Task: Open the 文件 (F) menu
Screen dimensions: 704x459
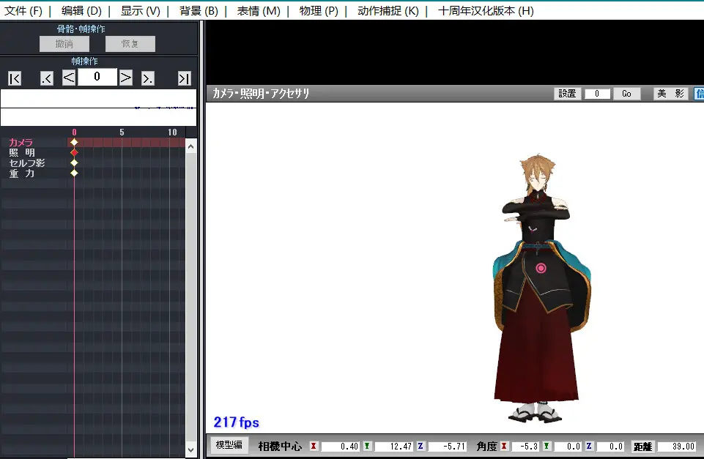Action: 23,11
